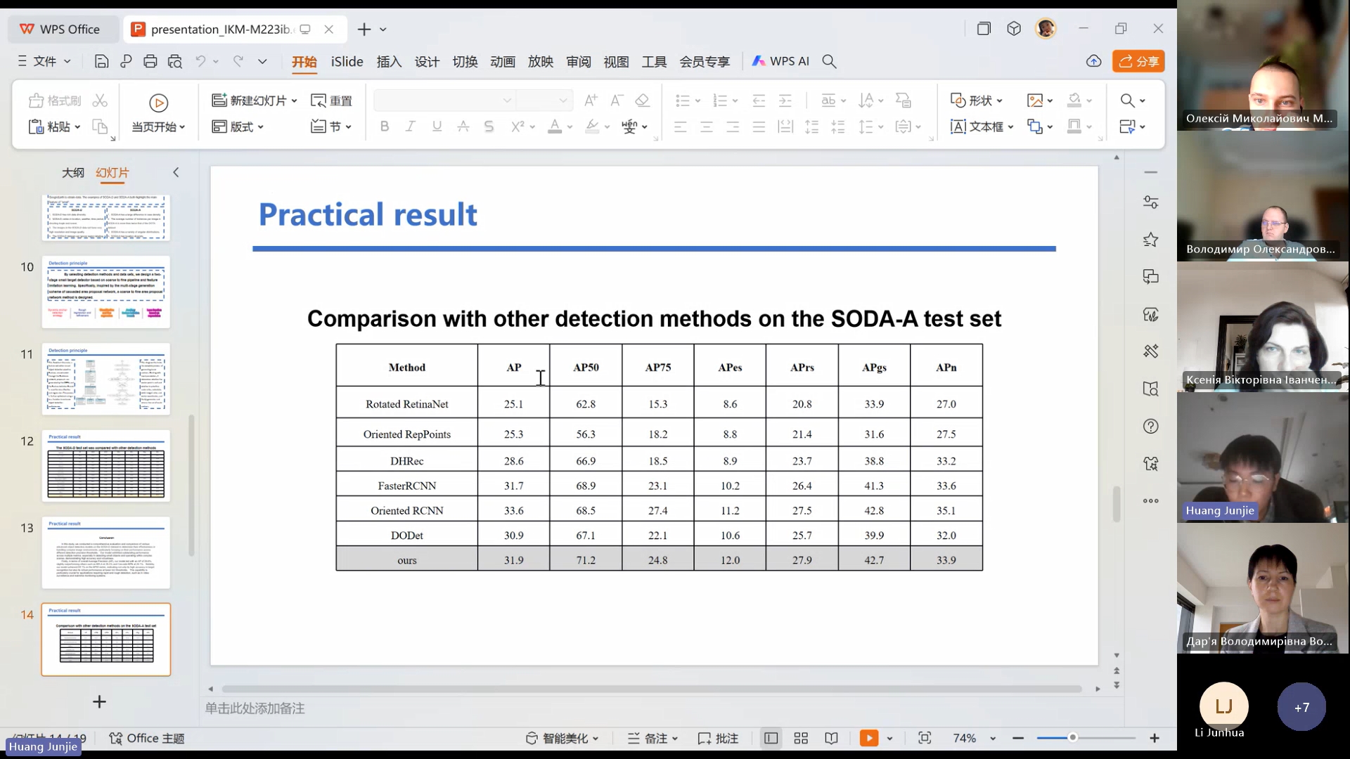Expand the 新建幻灯片 dropdown arrow
The image size is (1350, 759).
[x=295, y=101]
